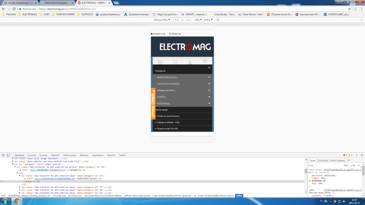The width and height of the screenshot is (365, 205).
Task: Expand the li data-category-id="27" node
Action: click(20, 187)
